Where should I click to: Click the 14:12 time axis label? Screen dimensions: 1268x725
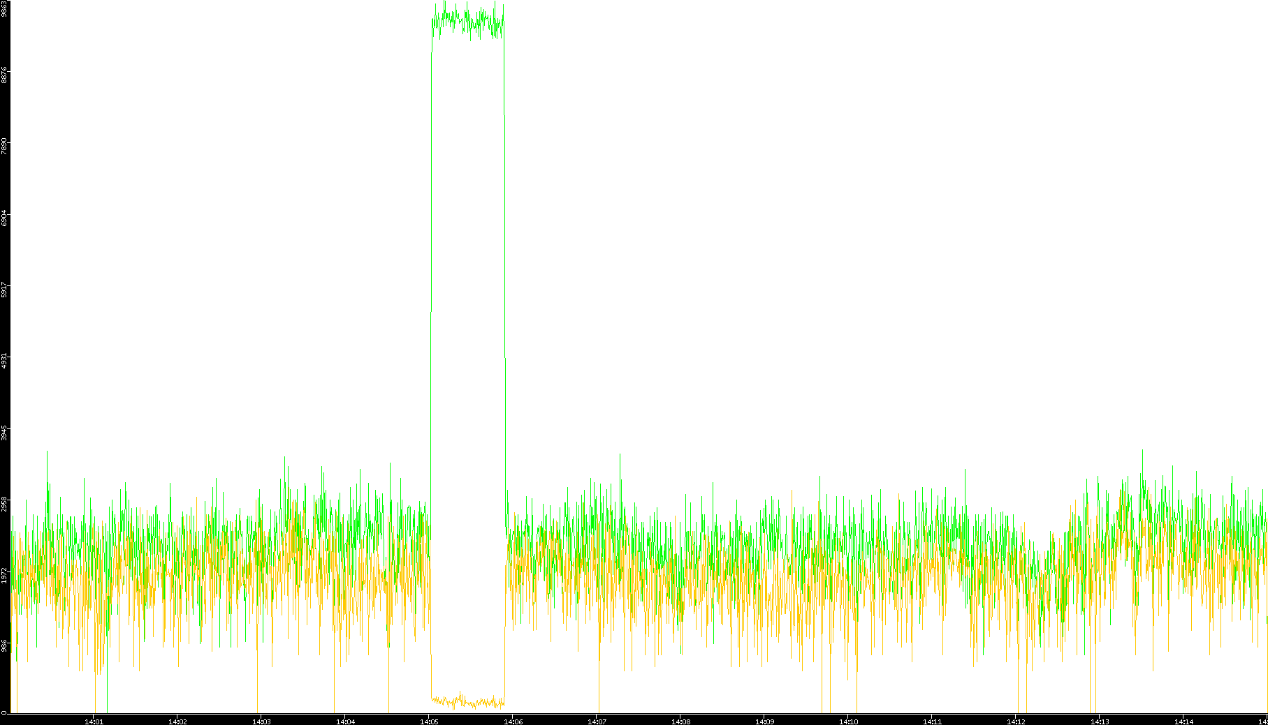click(x=1016, y=722)
